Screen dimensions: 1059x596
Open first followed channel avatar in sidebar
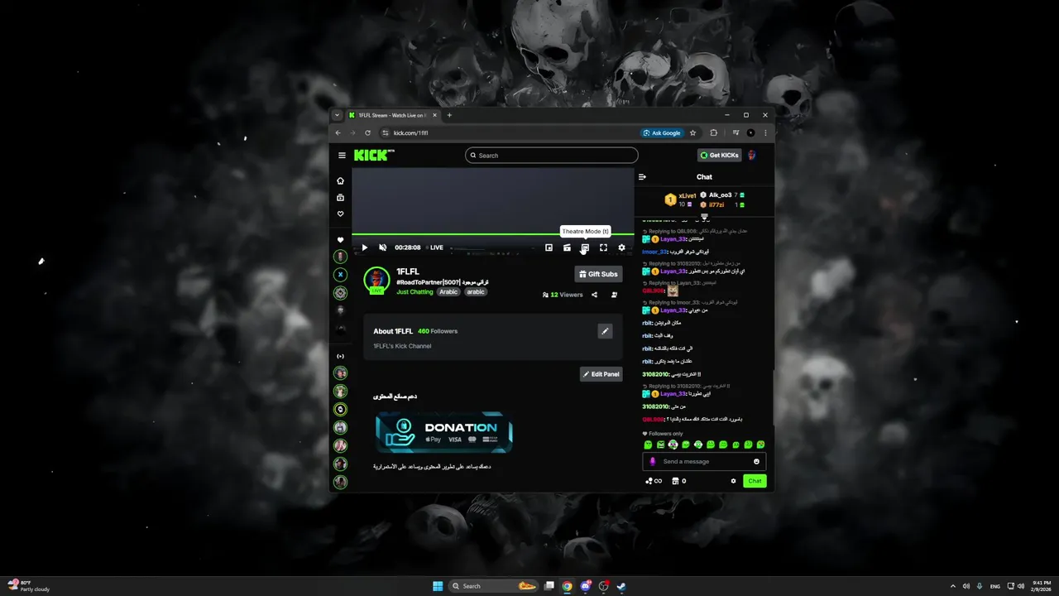tap(340, 257)
